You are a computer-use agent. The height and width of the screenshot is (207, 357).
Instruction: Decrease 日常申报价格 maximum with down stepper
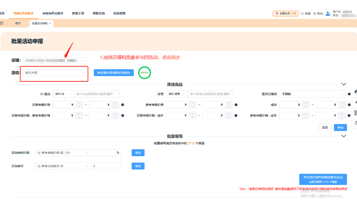(116, 107)
